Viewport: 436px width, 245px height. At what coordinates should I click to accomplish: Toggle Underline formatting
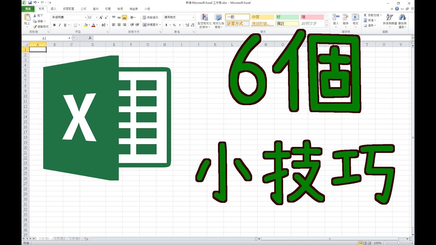point(65,25)
